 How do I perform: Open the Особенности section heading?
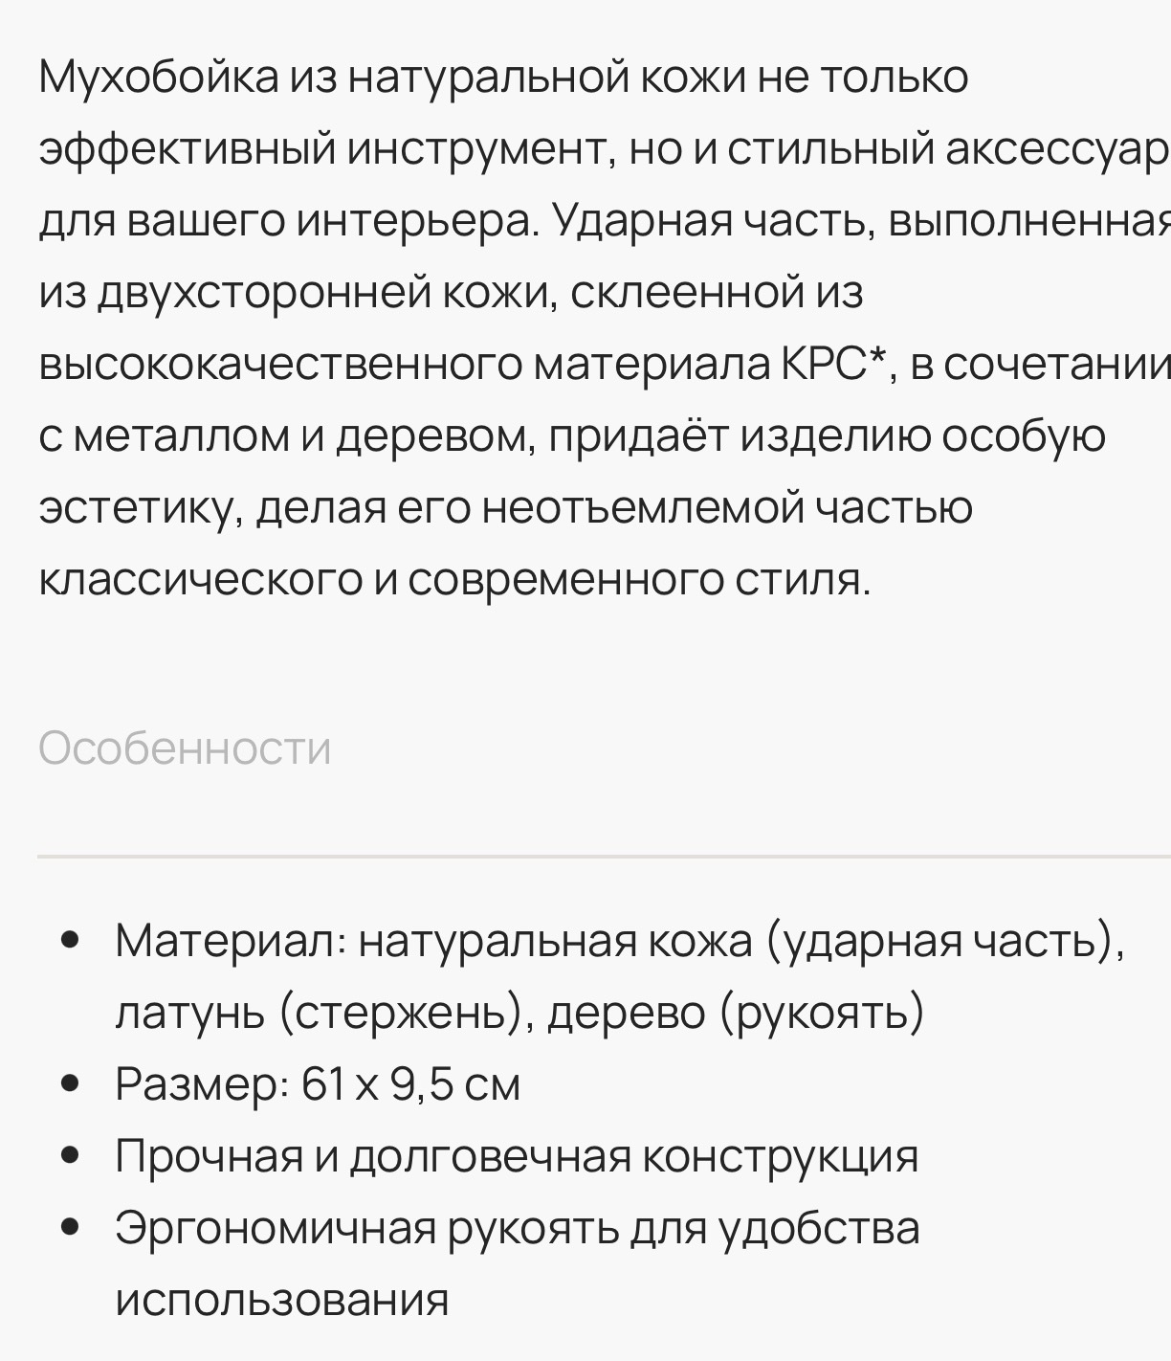(x=185, y=747)
